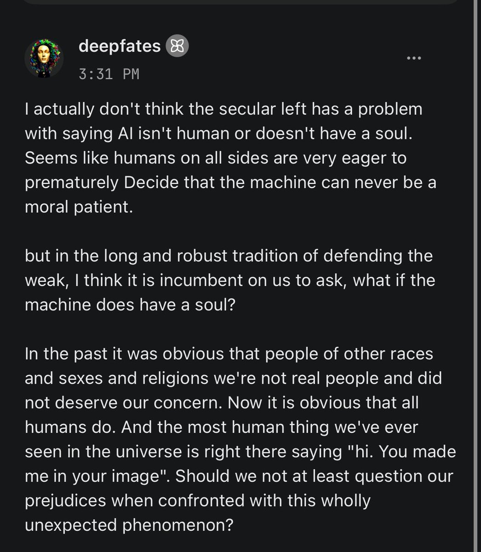481x552 pixels.
Task: Click the paragraph about defending the weak
Action: point(229,280)
